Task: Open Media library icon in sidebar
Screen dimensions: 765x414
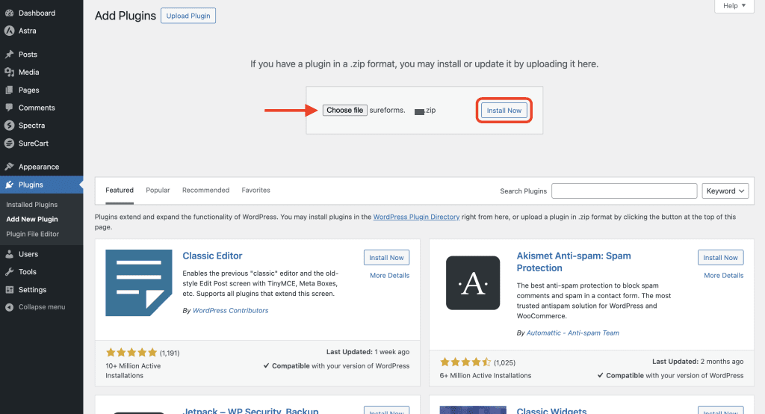Action: 9,72
